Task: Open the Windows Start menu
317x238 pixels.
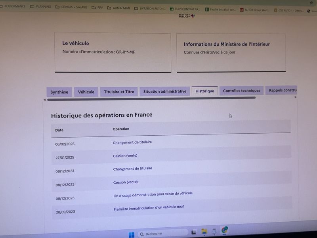Action: click(132, 235)
